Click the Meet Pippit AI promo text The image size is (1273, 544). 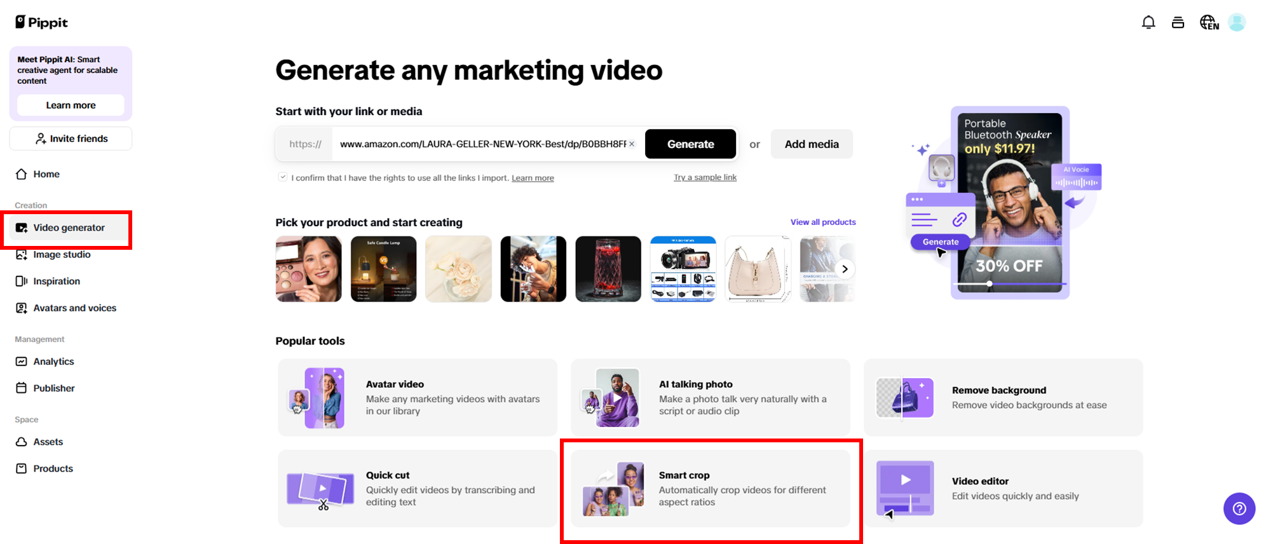(67, 70)
